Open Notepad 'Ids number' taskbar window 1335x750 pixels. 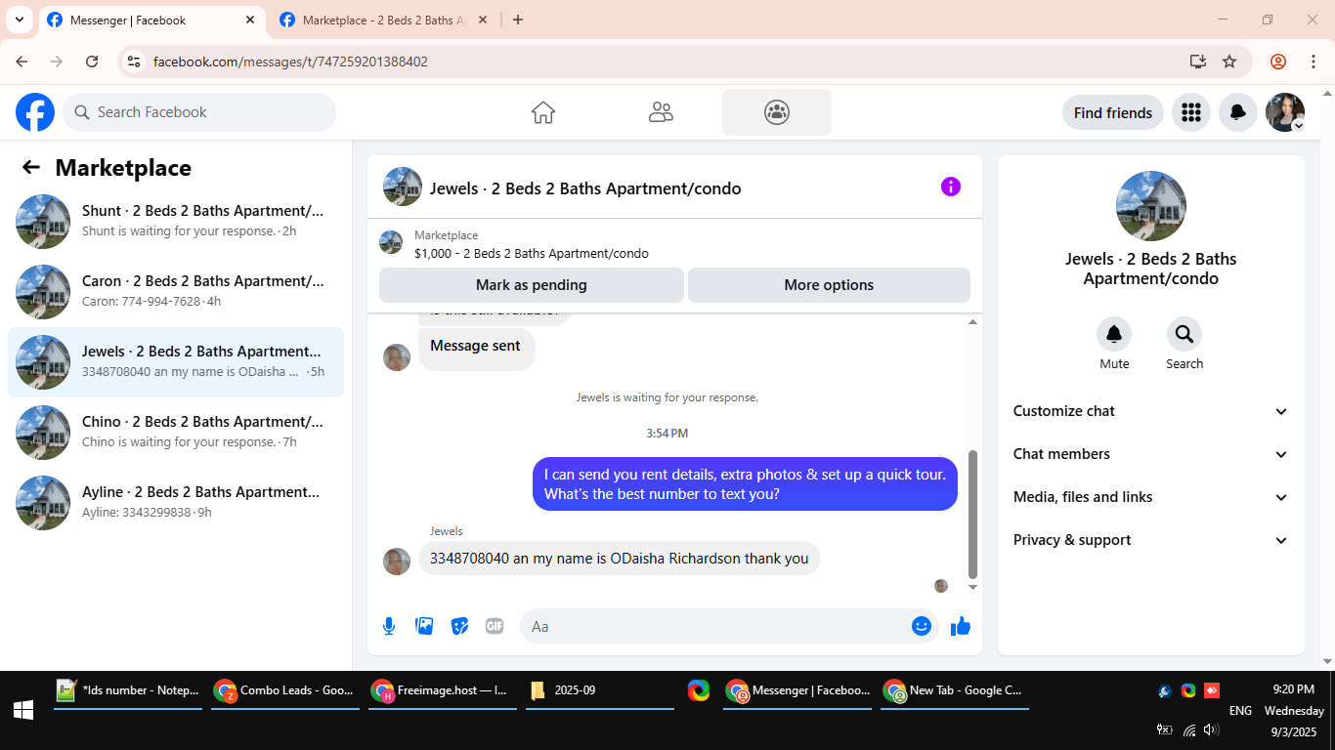(x=128, y=690)
